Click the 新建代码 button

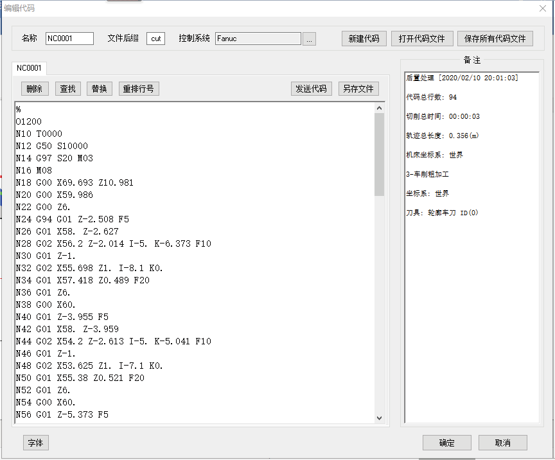(364, 39)
